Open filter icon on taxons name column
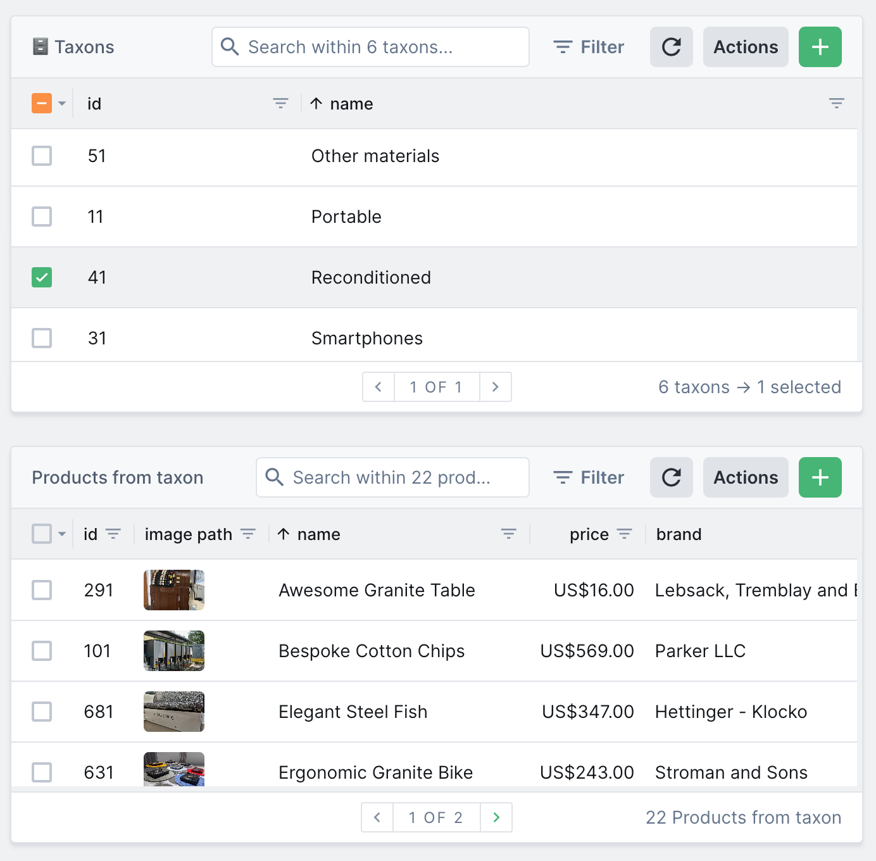This screenshot has width=876, height=861. [836, 103]
